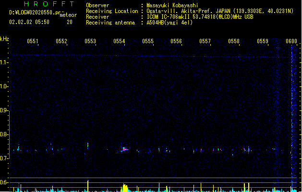
Task: Click the 0555 time axis marker
Action: 148,41
